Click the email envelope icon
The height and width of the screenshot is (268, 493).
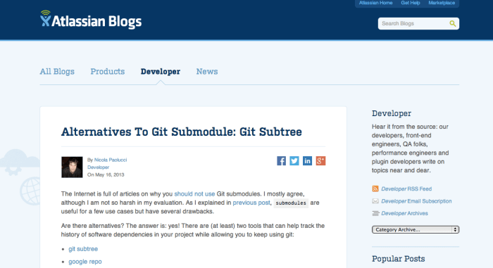pos(375,201)
